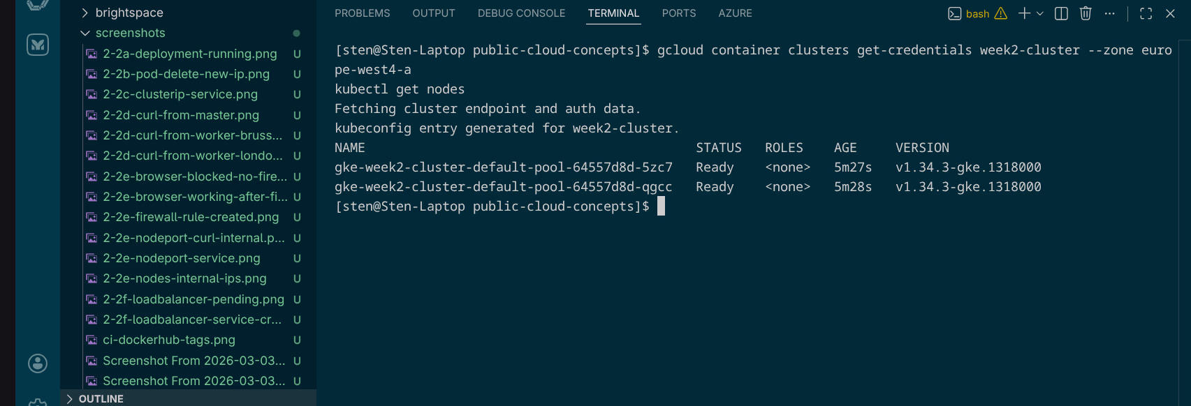Split the terminal using the split icon
The height and width of the screenshot is (406, 1191).
pos(1060,13)
